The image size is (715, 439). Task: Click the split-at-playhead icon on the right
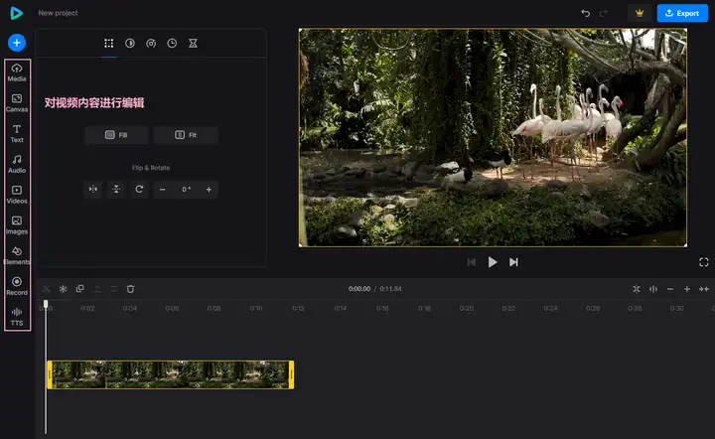click(653, 289)
